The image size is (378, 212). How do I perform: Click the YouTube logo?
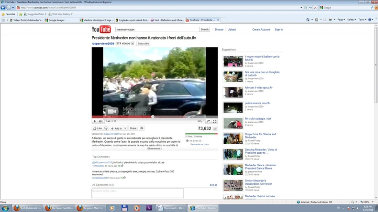coord(101,30)
